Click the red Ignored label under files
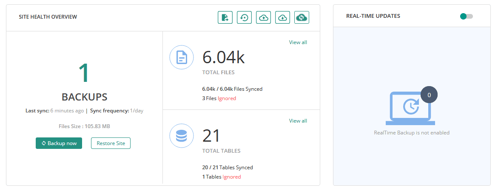Viewport: 498px width, 193px height. point(227,98)
